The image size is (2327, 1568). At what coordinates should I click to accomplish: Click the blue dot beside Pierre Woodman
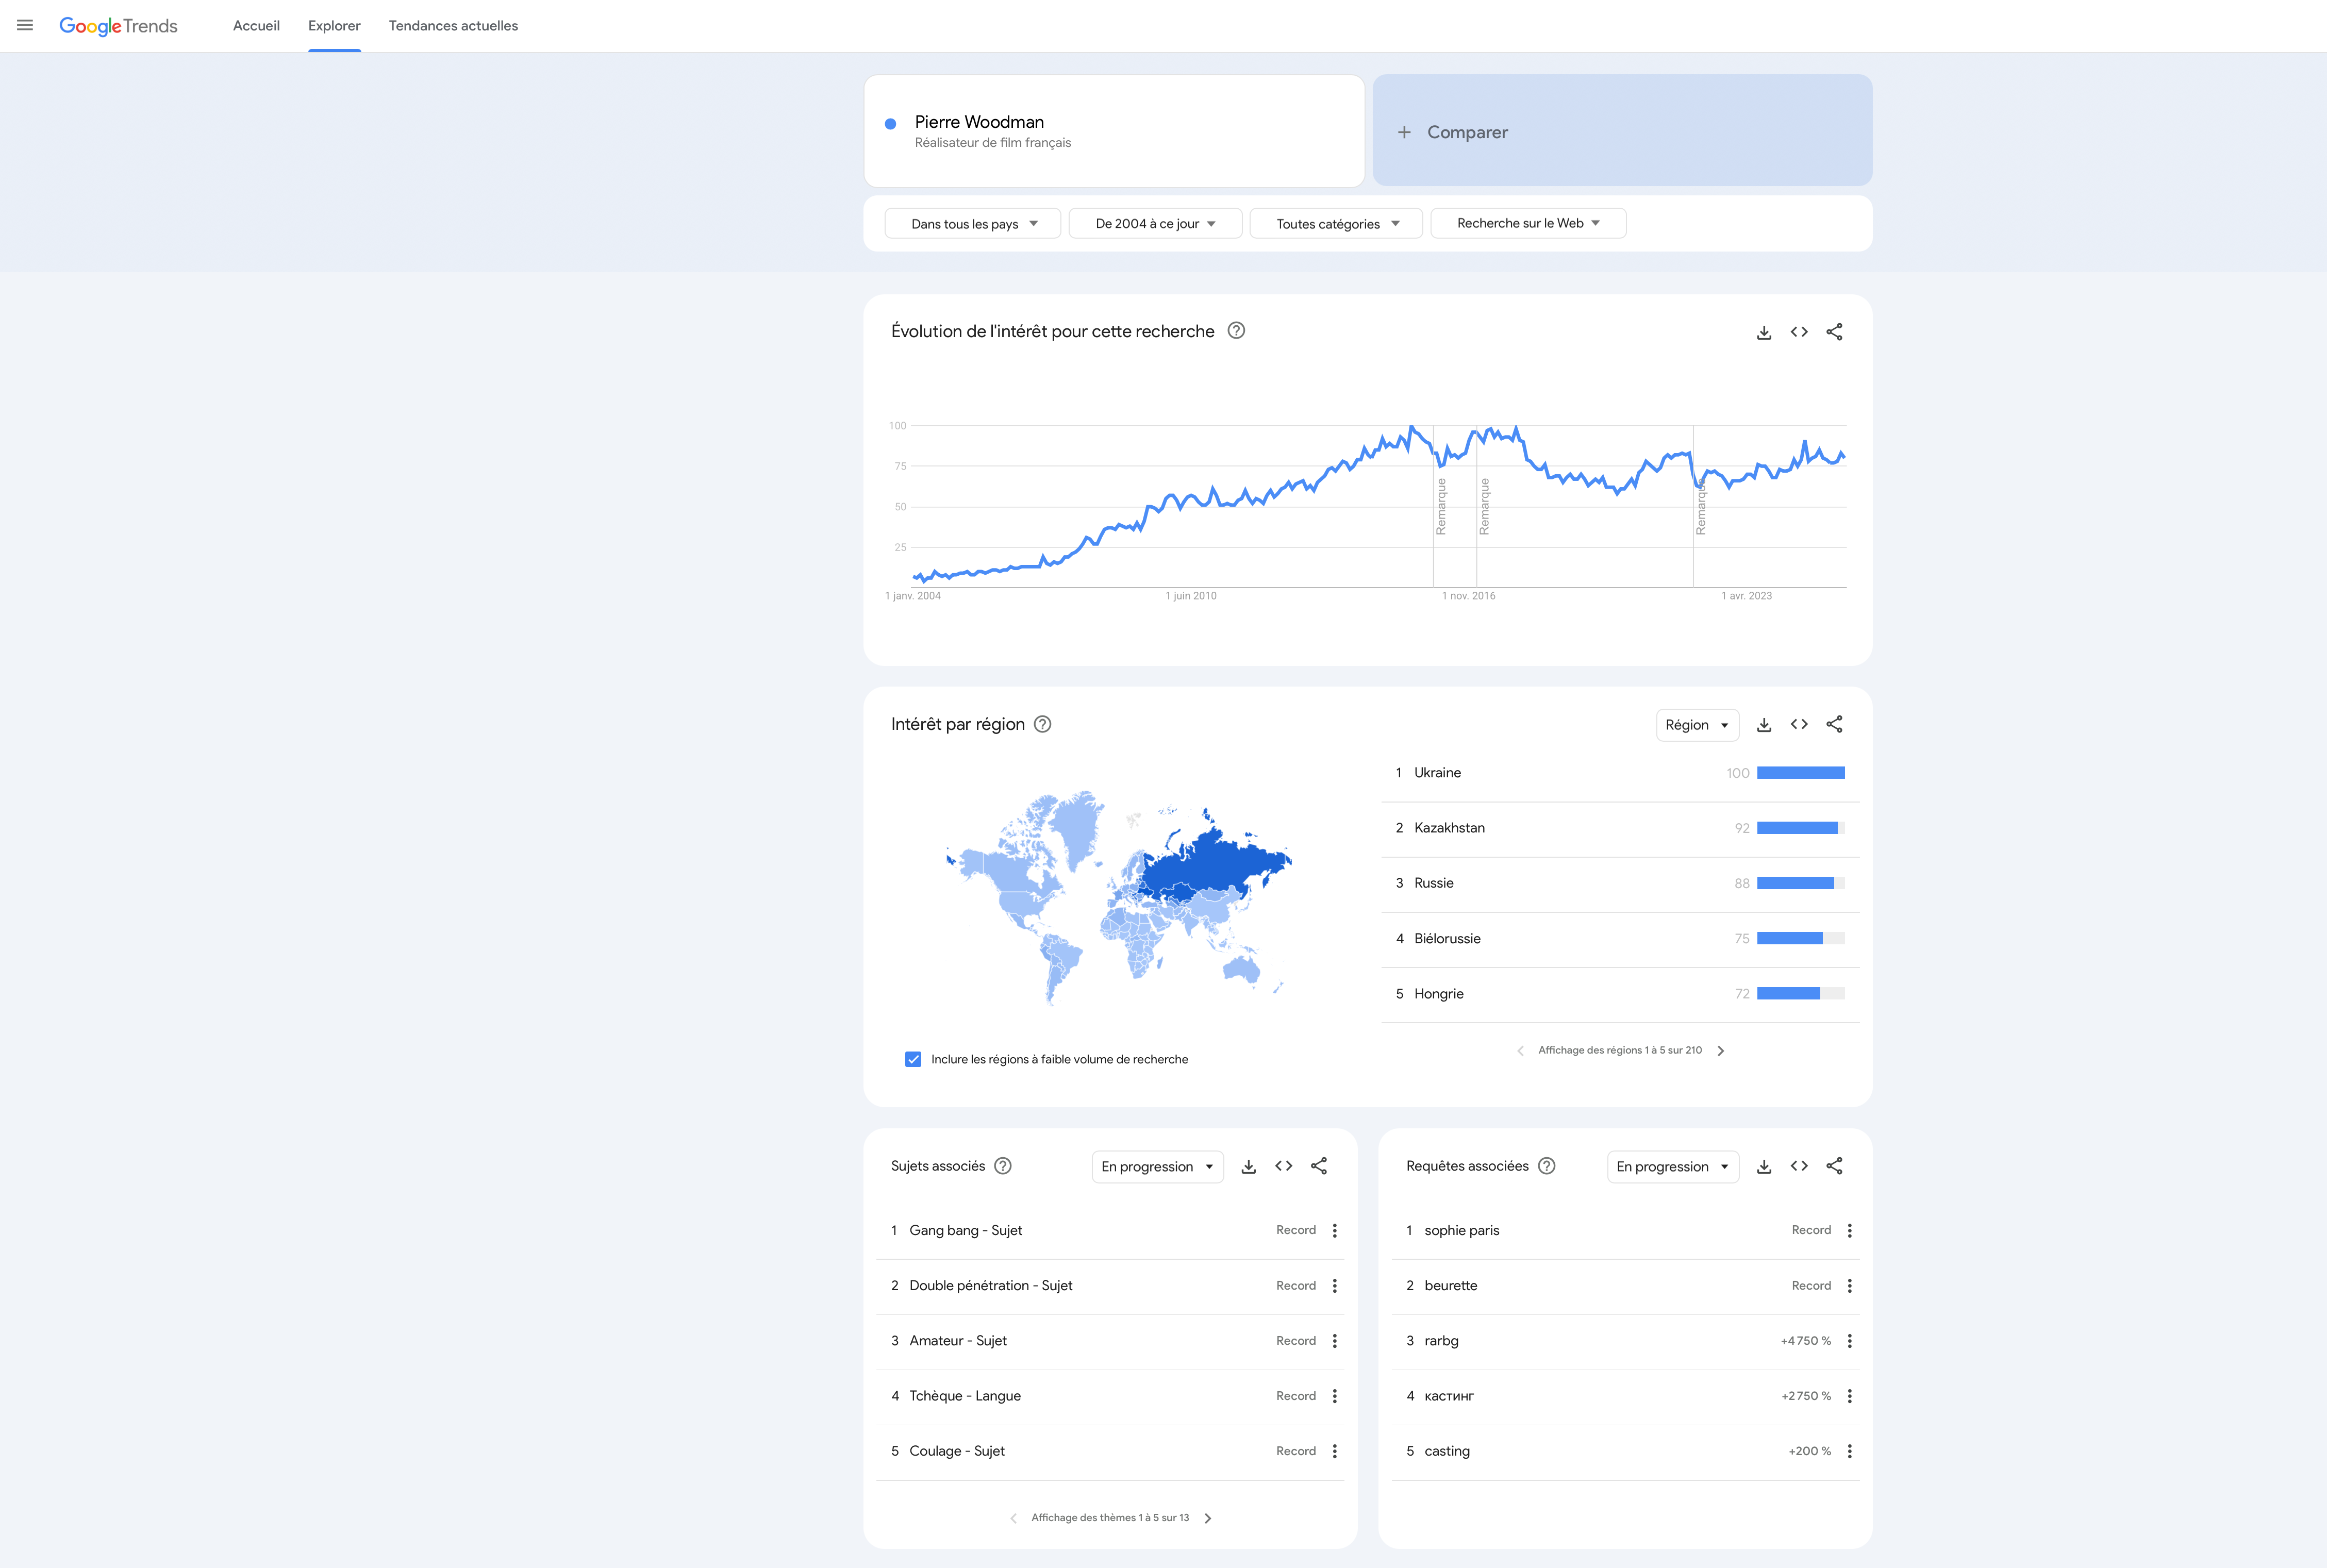[x=890, y=124]
